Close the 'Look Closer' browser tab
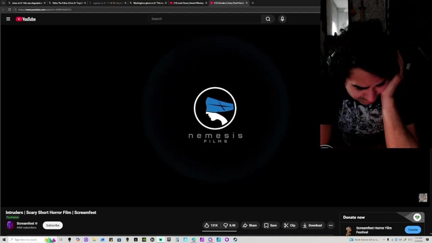432x243 pixels. [x=206, y=3]
